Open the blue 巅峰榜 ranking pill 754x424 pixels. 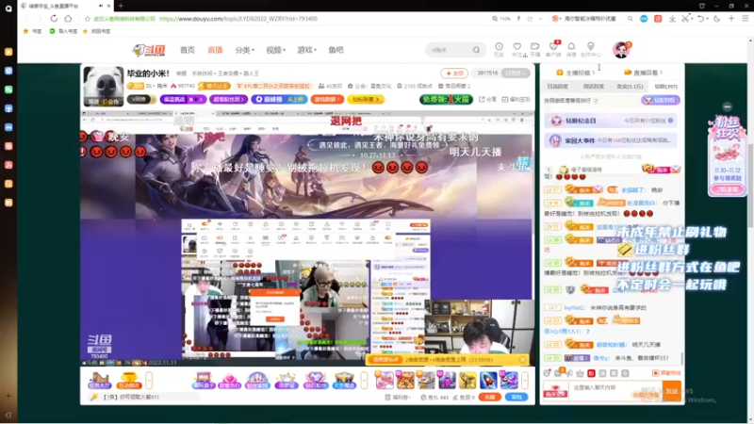[x=279, y=99]
